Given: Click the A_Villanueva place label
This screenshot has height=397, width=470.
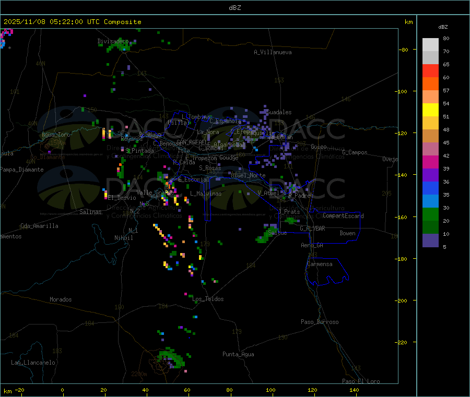Looking at the screenshot, I should [273, 52].
